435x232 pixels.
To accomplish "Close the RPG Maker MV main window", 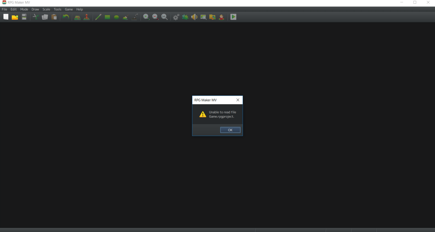I will pyautogui.click(x=428, y=2).
